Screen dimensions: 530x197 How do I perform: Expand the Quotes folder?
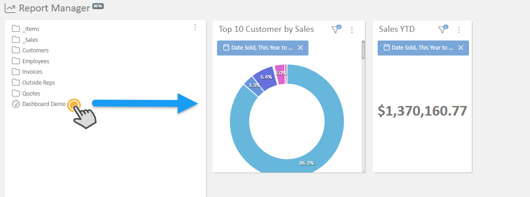[x=31, y=94]
